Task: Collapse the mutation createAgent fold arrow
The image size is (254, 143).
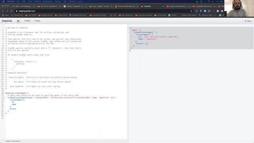Action: tap(4, 93)
